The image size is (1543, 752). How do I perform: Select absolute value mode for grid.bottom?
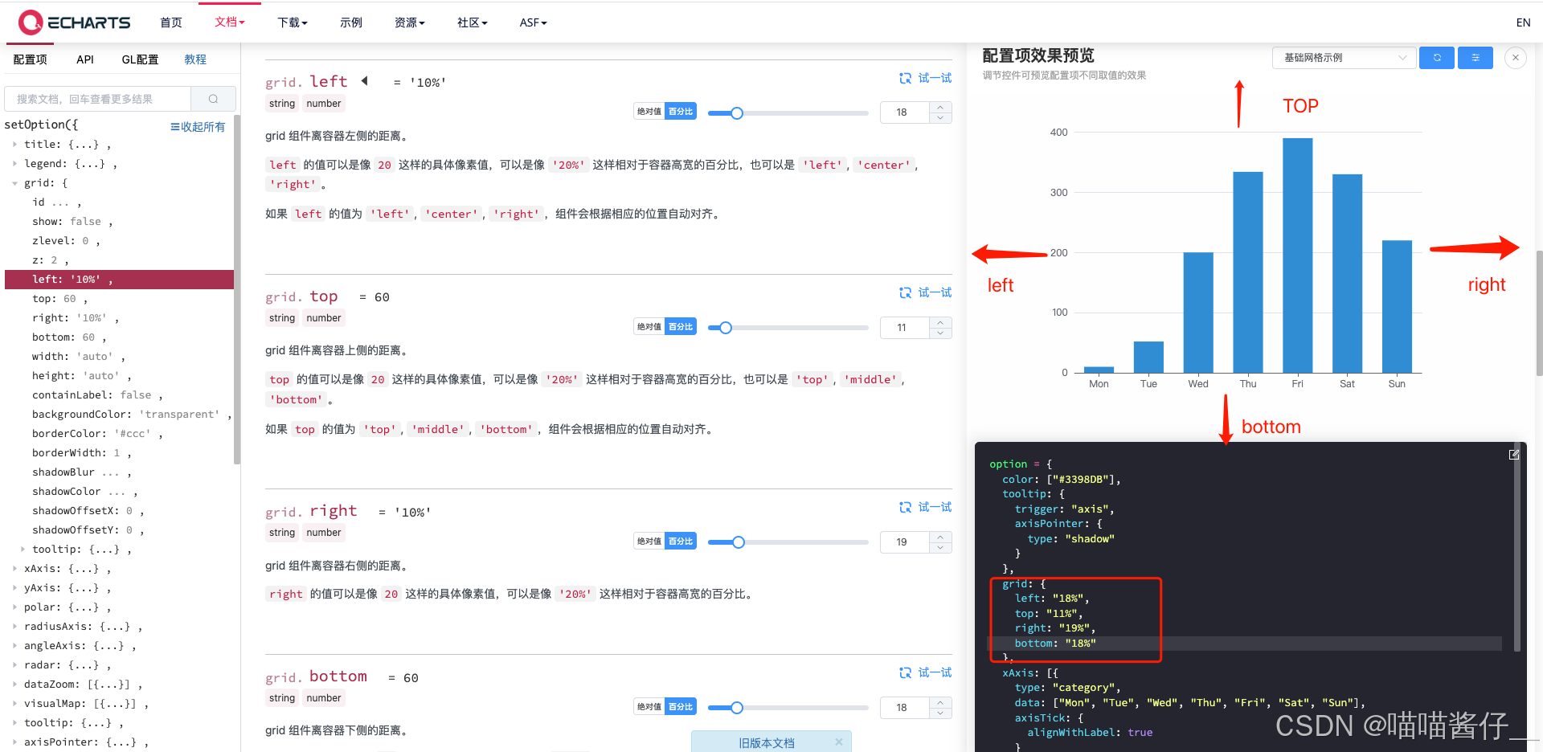[x=649, y=707]
